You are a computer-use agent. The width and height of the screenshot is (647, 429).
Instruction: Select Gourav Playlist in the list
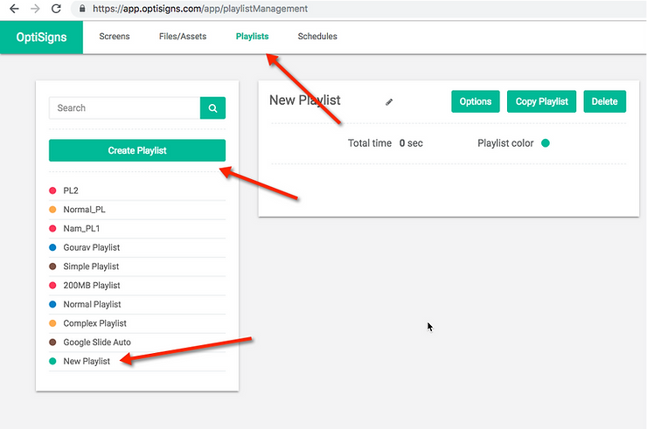point(137,247)
